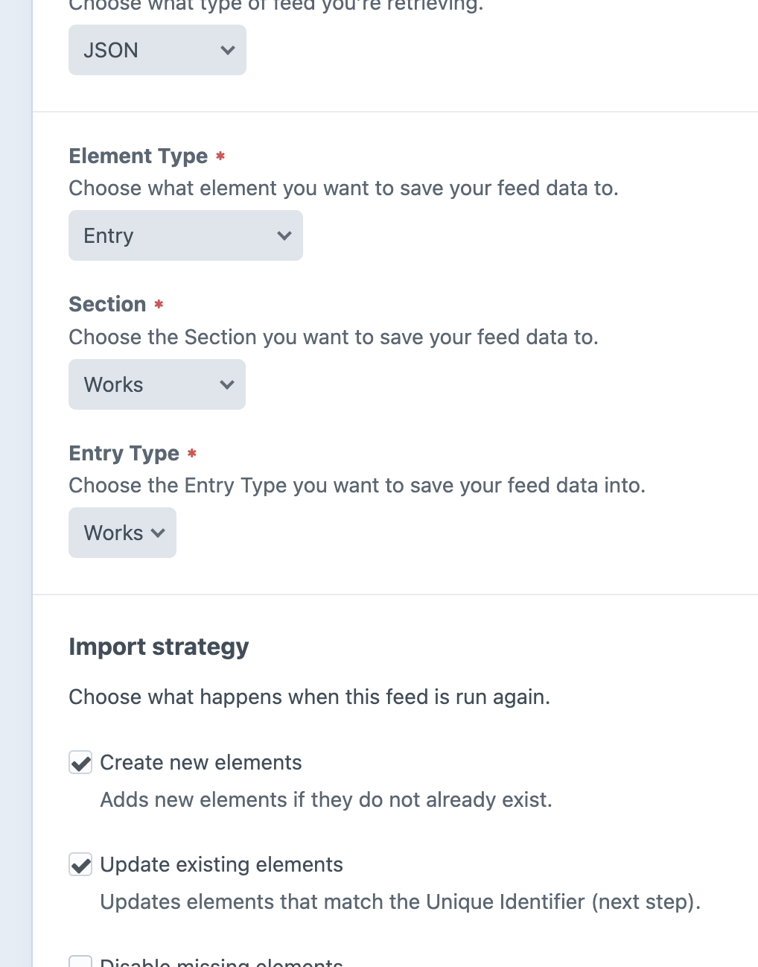758x967 pixels.
Task: Click the Import strategy section heading
Action: [159, 647]
